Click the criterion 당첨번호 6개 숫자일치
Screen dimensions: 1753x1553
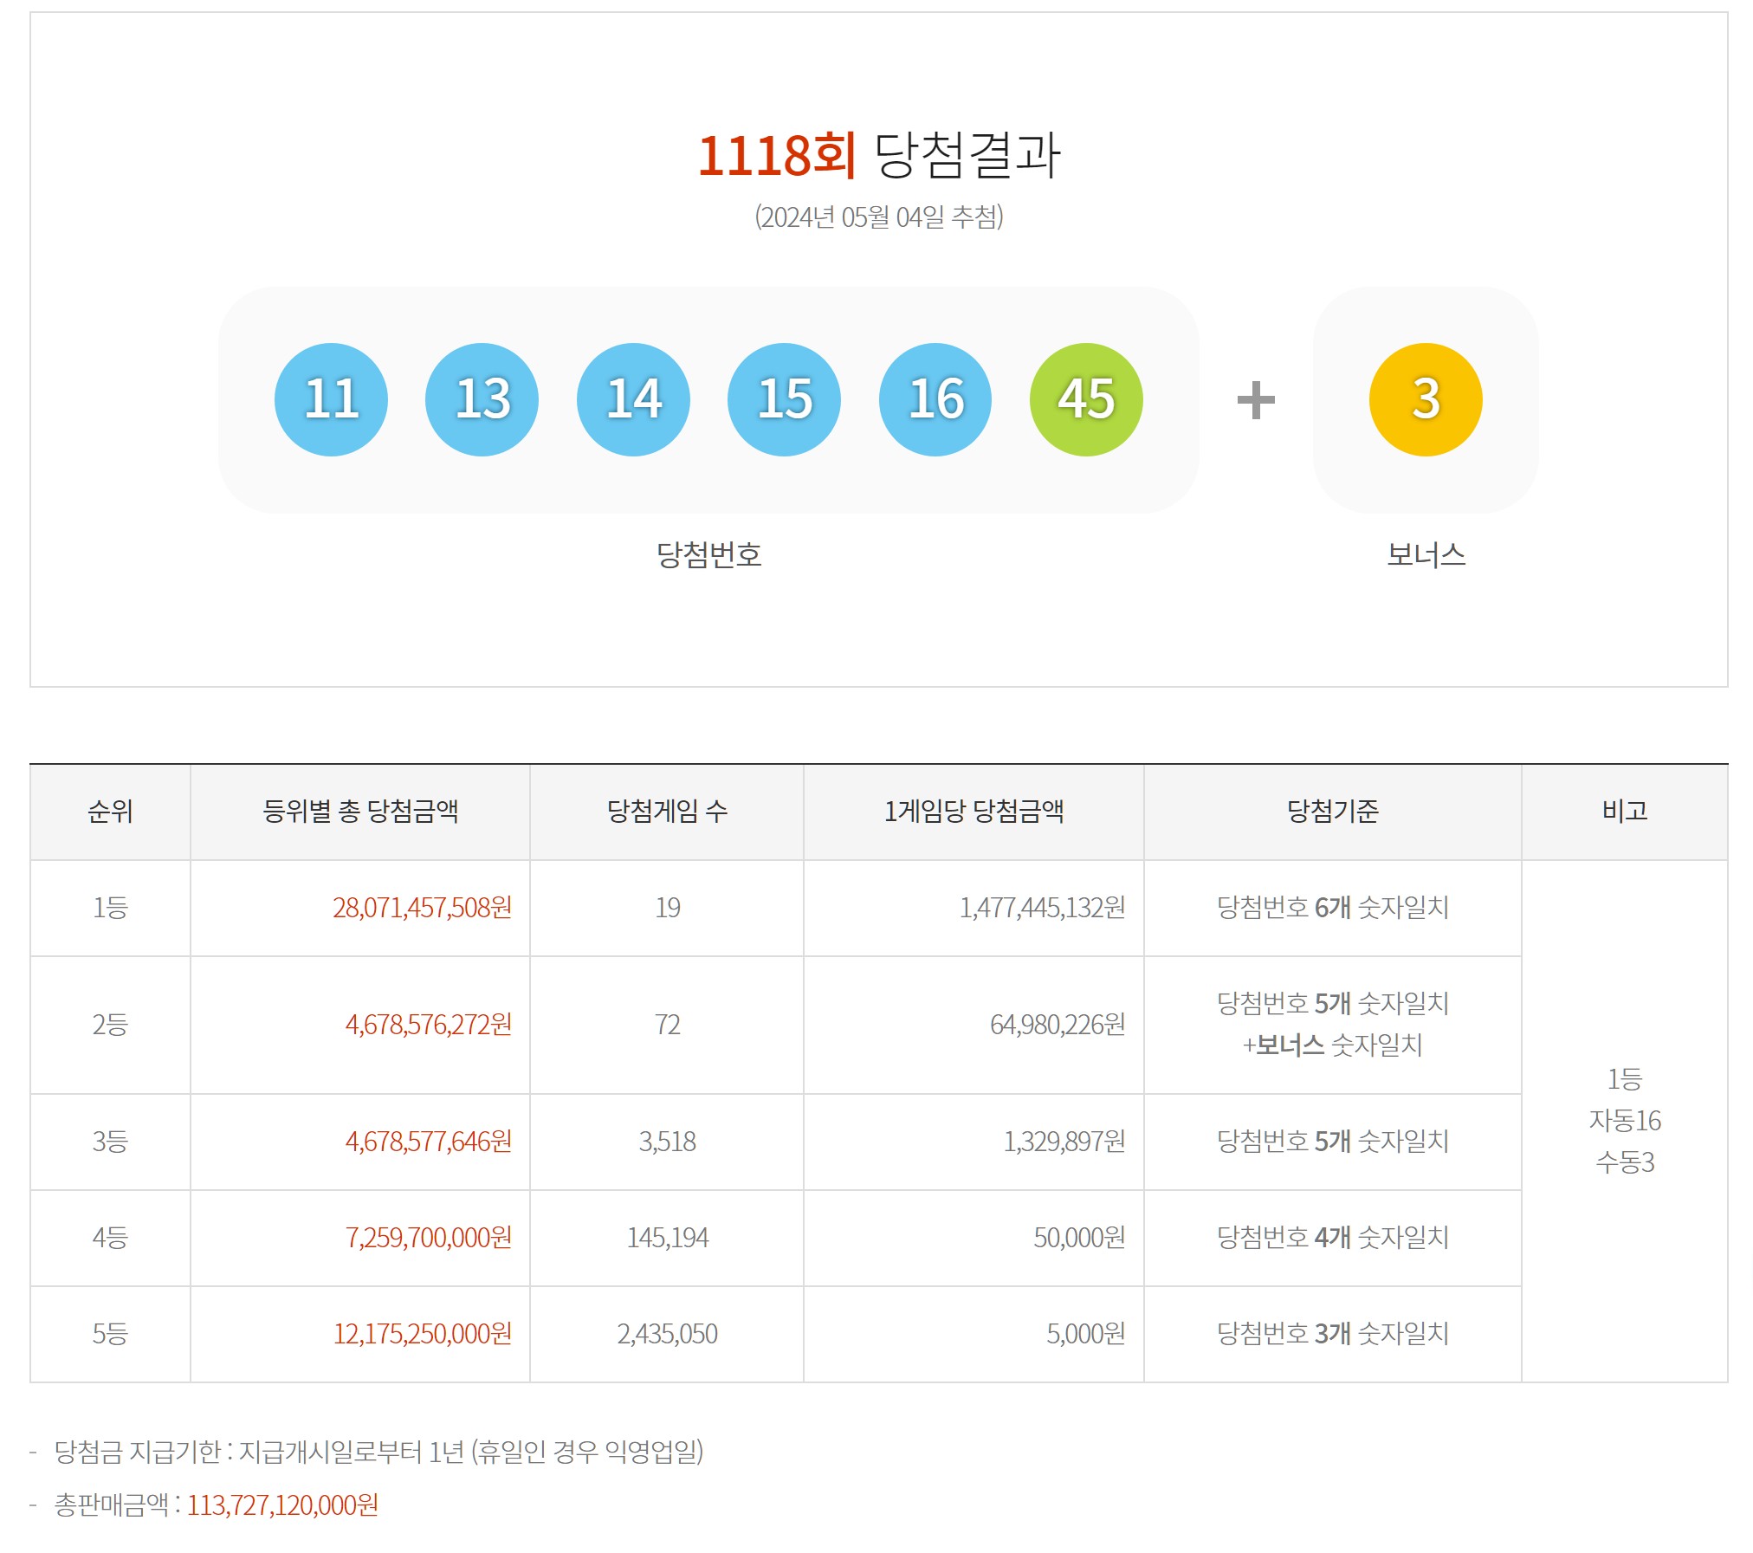[x=1332, y=908]
